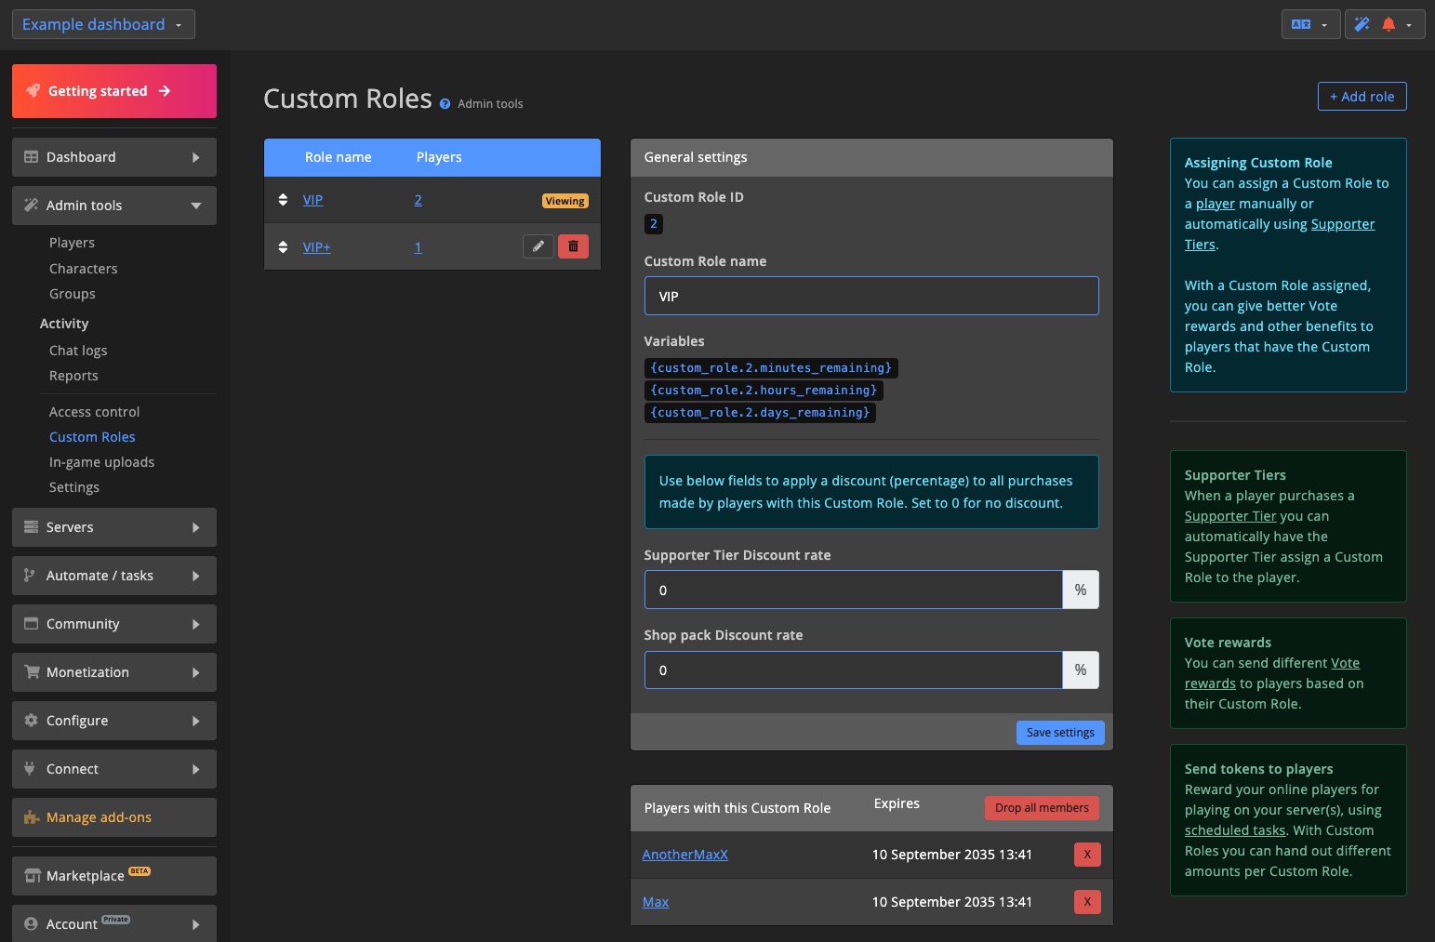Open the Custom Roles sidebar page

pyautogui.click(x=92, y=436)
